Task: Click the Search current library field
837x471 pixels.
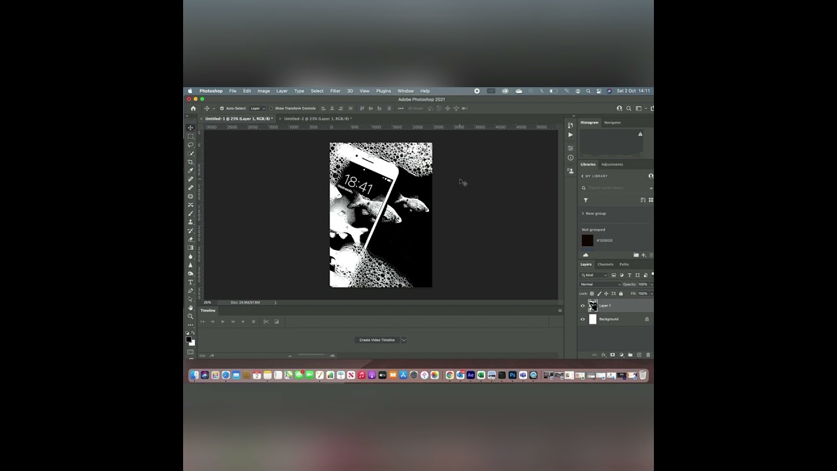Action: [x=617, y=188]
